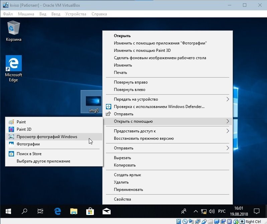The image size is (267, 224).
Task: Click Отправить with share icon
Action: click(x=167, y=114)
